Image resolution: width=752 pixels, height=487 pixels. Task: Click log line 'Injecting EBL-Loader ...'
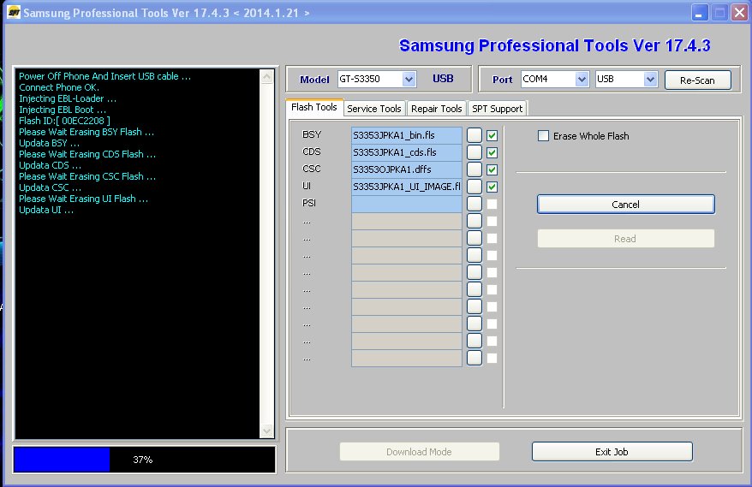click(x=68, y=98)
